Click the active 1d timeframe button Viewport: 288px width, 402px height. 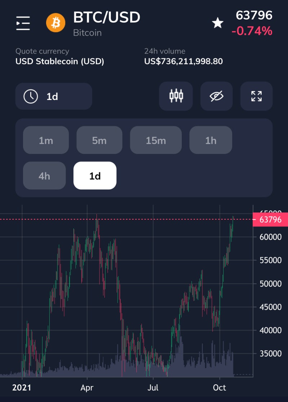pyautogui.click(x=95, y=175)
